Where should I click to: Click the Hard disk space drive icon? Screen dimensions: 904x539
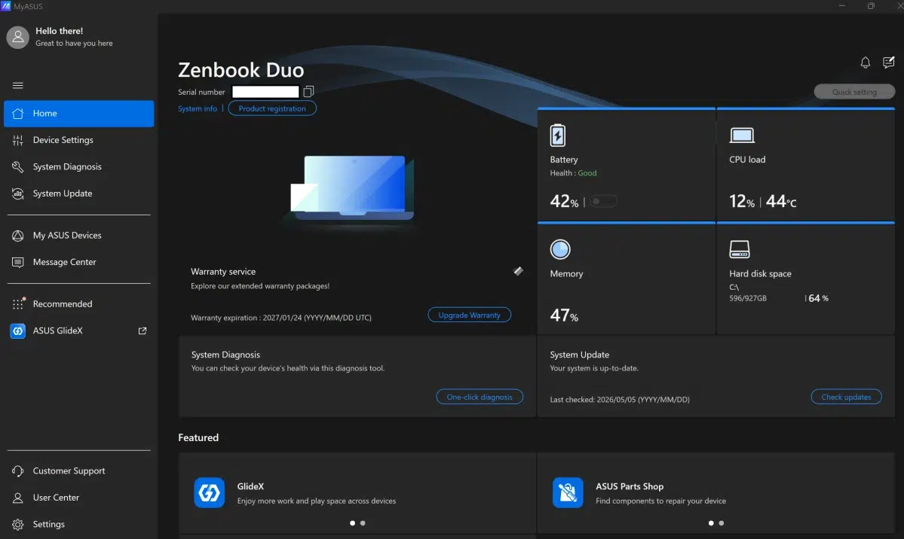point(740,249)
